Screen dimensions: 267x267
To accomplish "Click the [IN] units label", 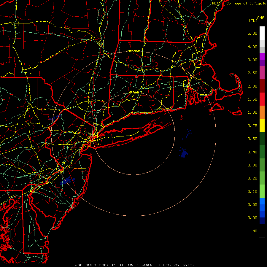I will (253, 20).
